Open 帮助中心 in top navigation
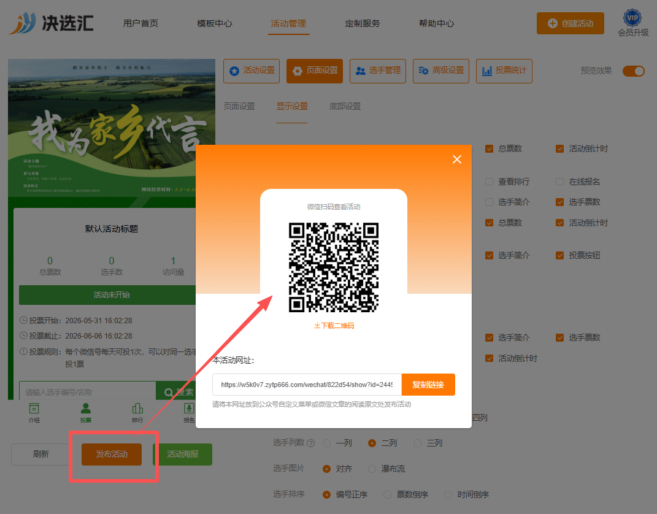Viewport: 657px width, 514px height. [437, 23]
